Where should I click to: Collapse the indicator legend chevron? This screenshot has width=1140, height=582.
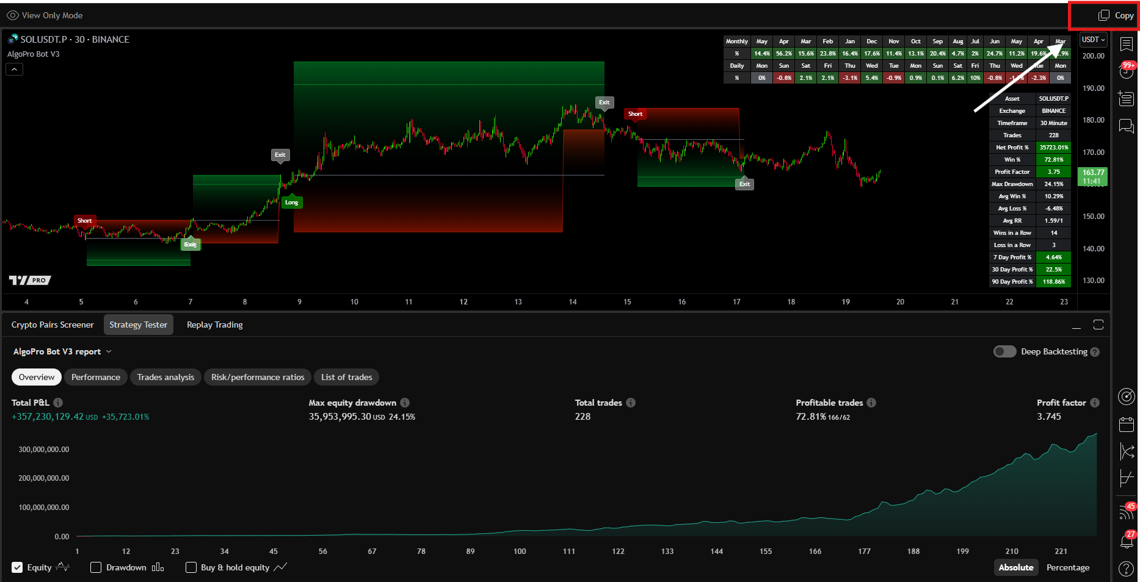(15, 70)
